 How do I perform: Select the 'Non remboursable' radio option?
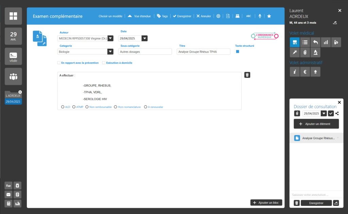click(x=87, y=107)
